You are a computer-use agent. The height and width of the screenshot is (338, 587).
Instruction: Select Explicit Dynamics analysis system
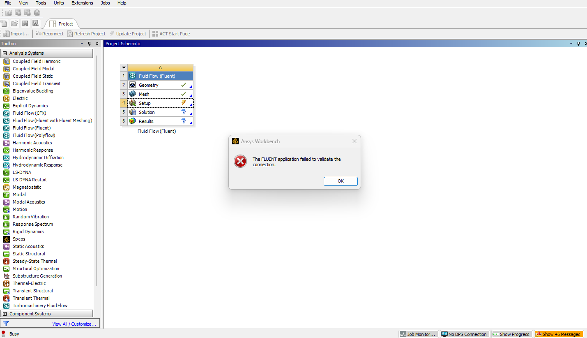(x=30, y=106)
